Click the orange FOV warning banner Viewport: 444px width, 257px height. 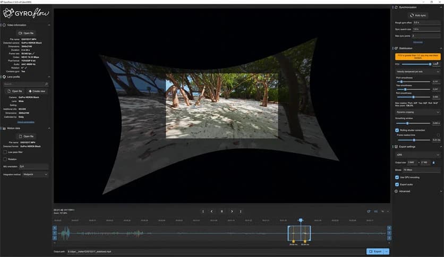418,57
